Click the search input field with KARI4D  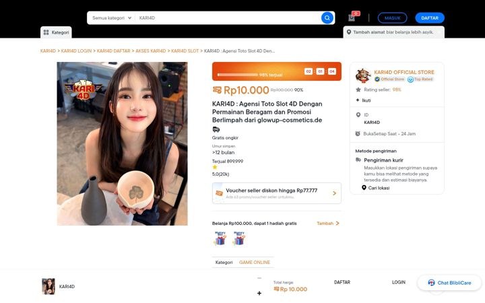tap(228, 18)
